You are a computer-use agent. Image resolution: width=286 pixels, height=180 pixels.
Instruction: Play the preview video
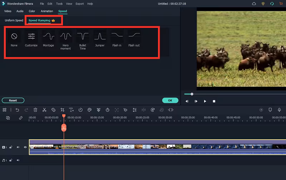205,101
